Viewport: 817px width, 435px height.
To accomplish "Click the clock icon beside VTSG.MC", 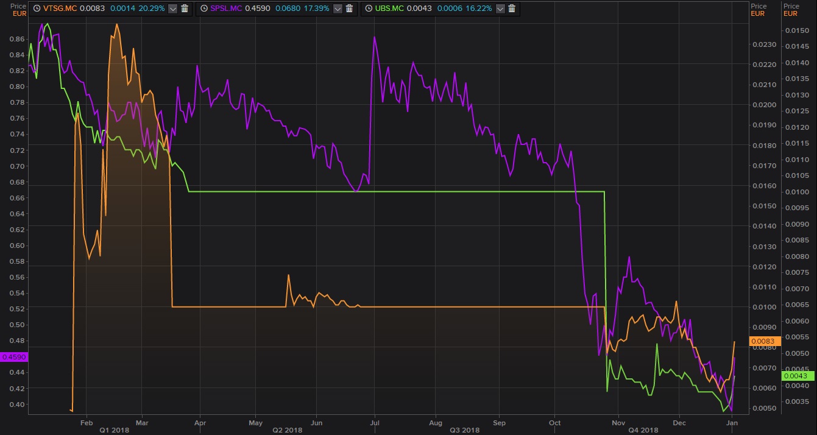I will click(37, 9).
